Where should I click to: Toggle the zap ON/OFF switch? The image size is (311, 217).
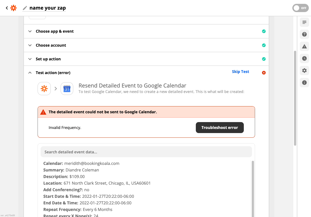pyautogui.click(x=300, y=8)
